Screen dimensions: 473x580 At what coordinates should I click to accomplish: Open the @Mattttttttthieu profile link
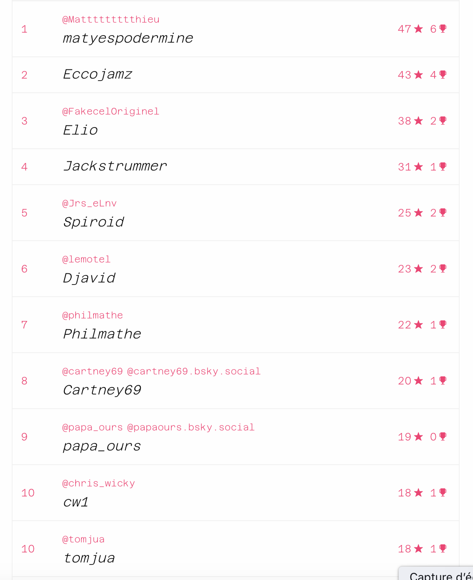click(111, 20)
